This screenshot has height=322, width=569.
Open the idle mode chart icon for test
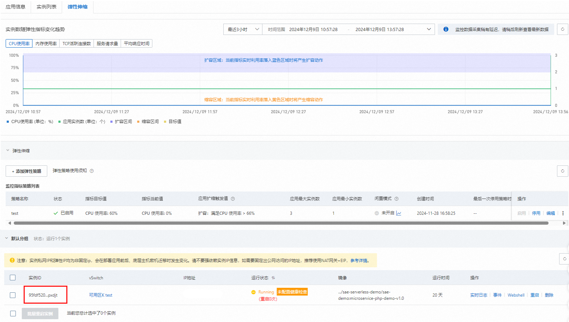pos(399,213)
